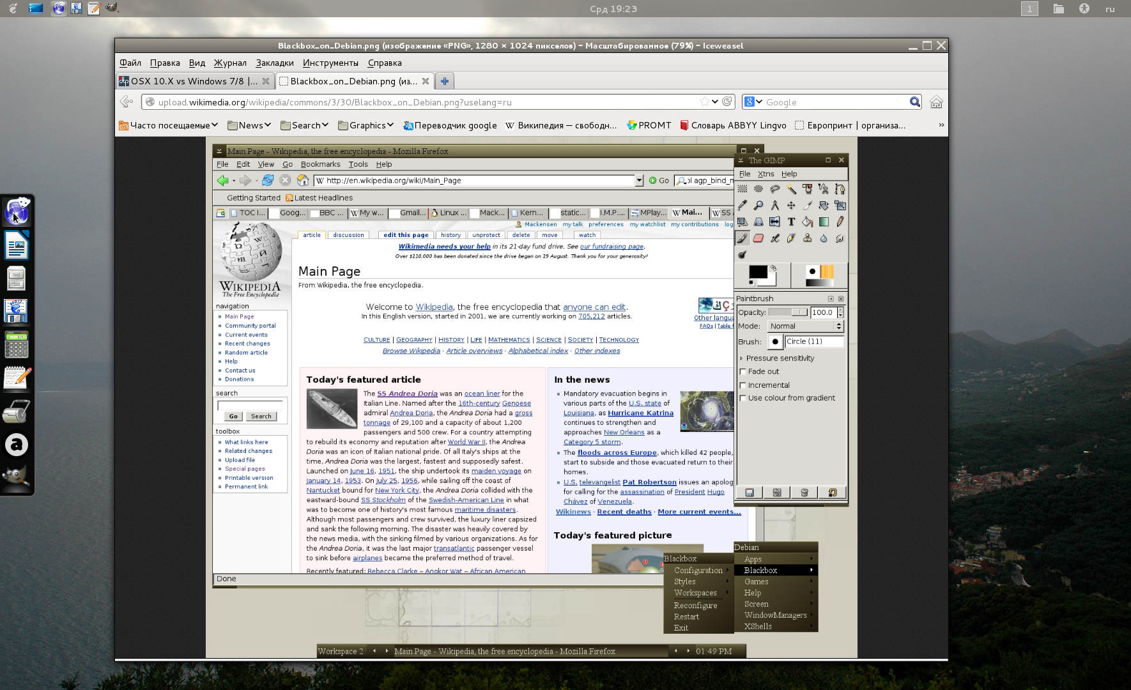Viewport: 1131px width, 690px height.
Task: Open the 'Европринт | организа...' bookmark
Action: click(850, 125)
